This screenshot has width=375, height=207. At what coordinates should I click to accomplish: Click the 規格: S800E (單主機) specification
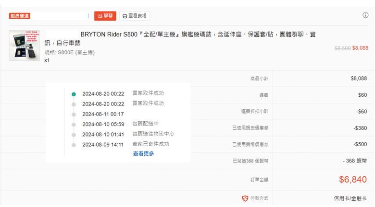70,52
